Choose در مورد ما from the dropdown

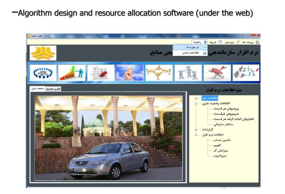point(190,47)
